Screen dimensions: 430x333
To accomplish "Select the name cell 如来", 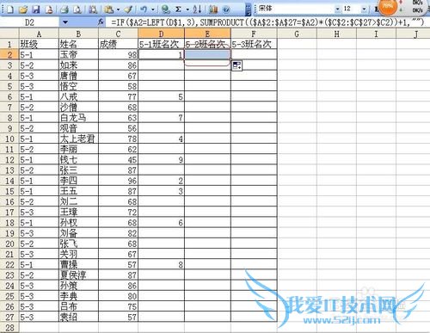I will coord(78,65).
